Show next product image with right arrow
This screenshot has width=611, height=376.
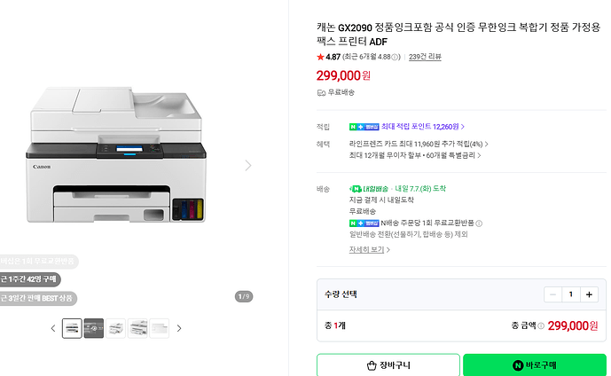248,165
